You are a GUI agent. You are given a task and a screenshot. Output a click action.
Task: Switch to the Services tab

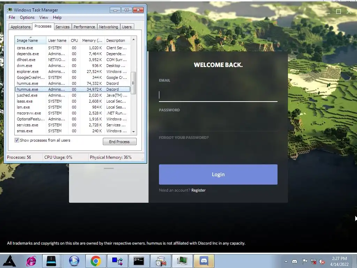pos(62,27)
